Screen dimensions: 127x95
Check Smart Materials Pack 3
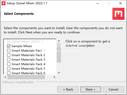pos(9,60)
